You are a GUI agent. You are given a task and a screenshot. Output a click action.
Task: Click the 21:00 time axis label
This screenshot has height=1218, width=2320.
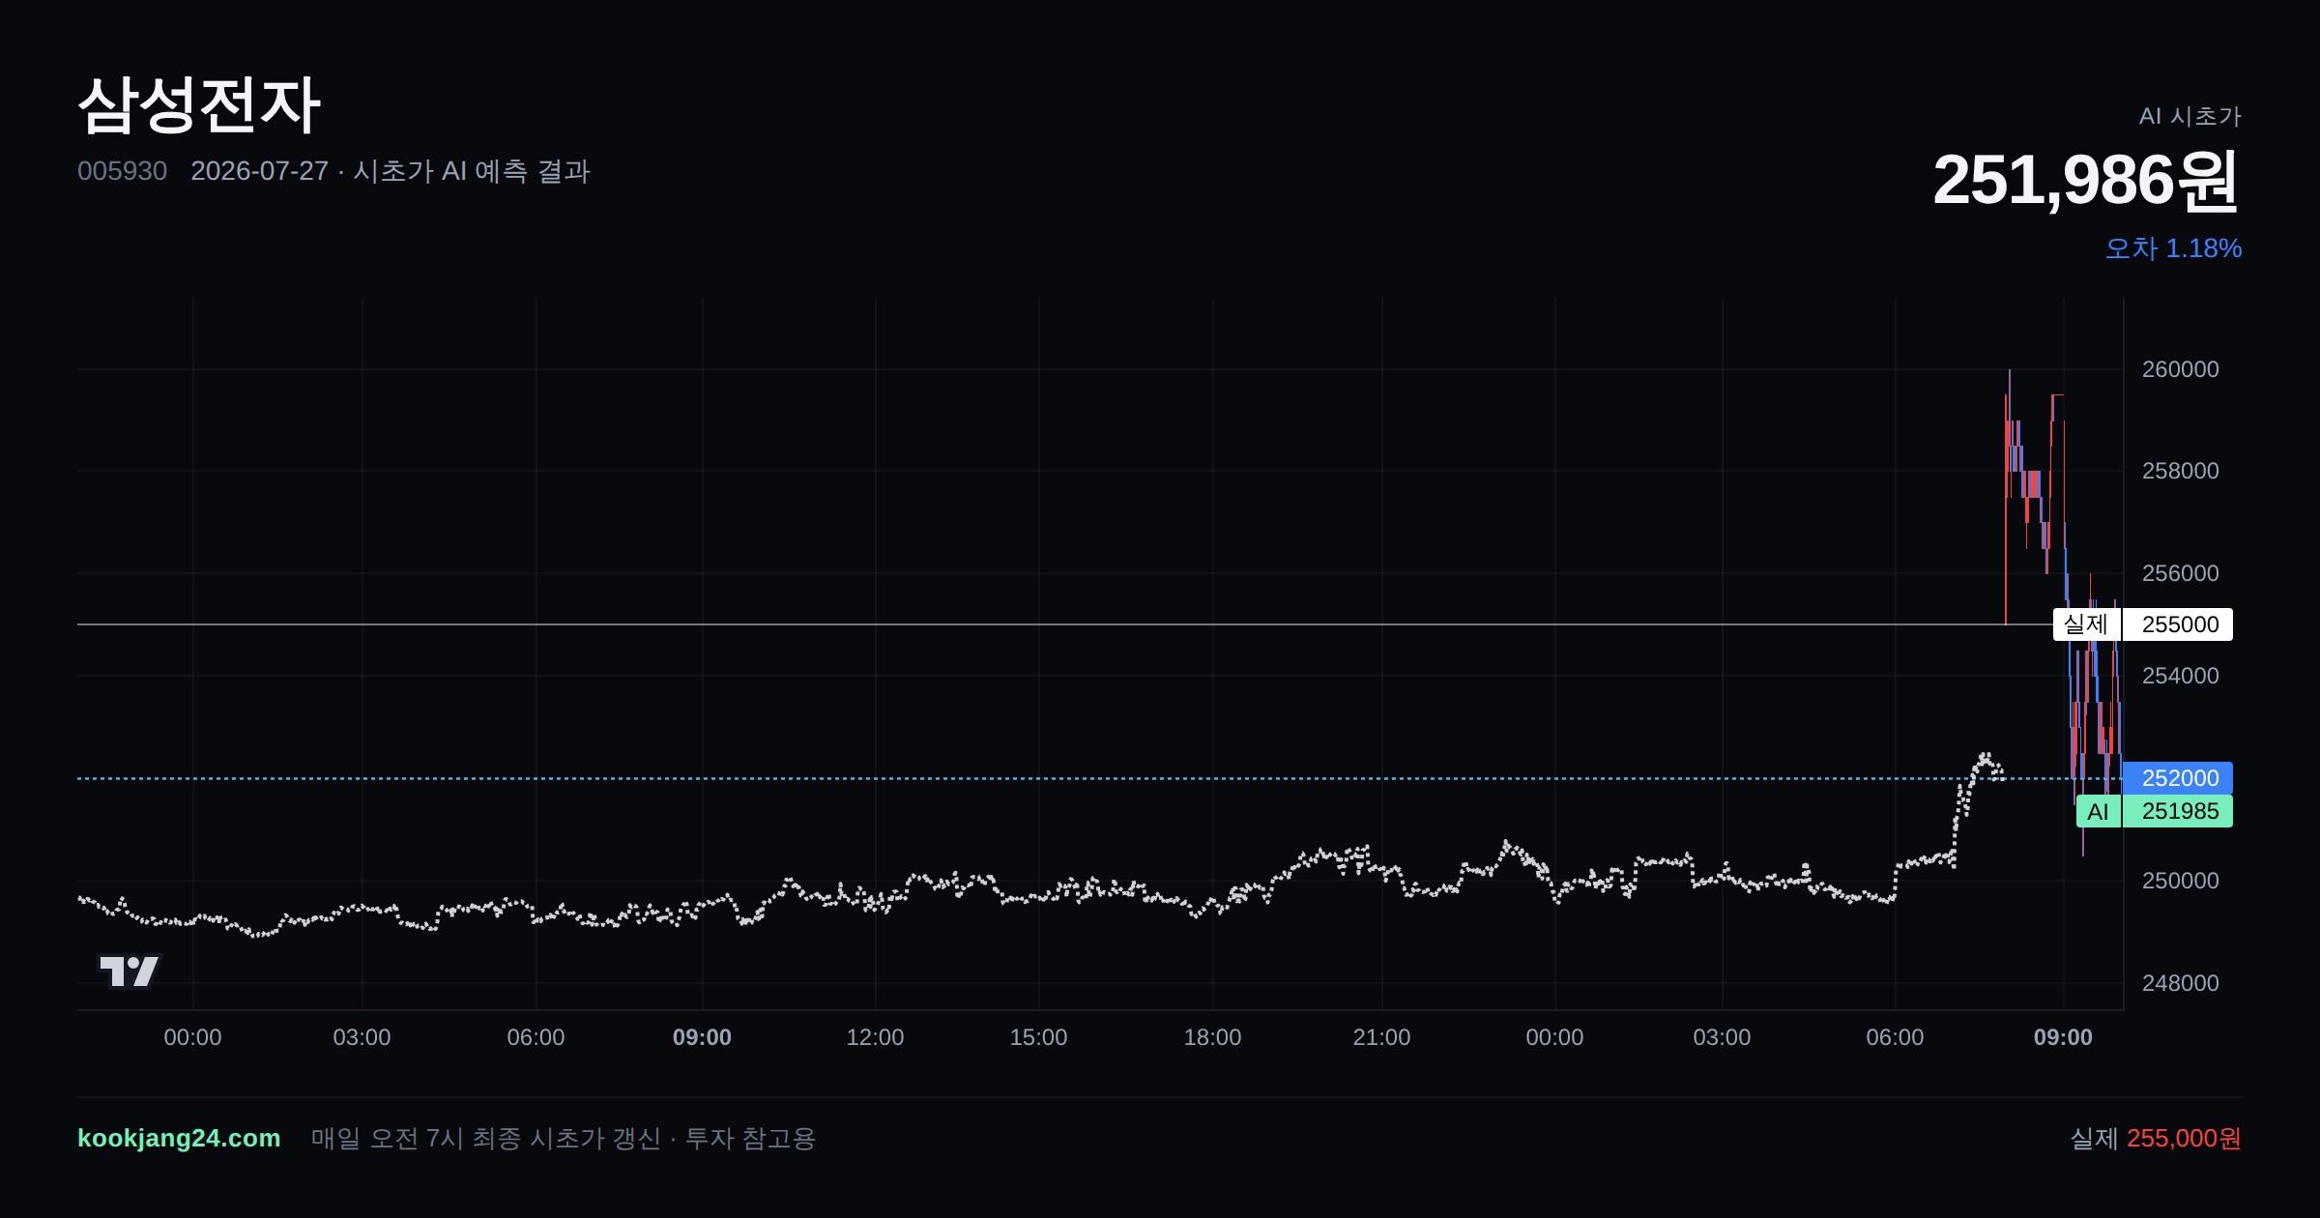click(x=1381, y=1037)
